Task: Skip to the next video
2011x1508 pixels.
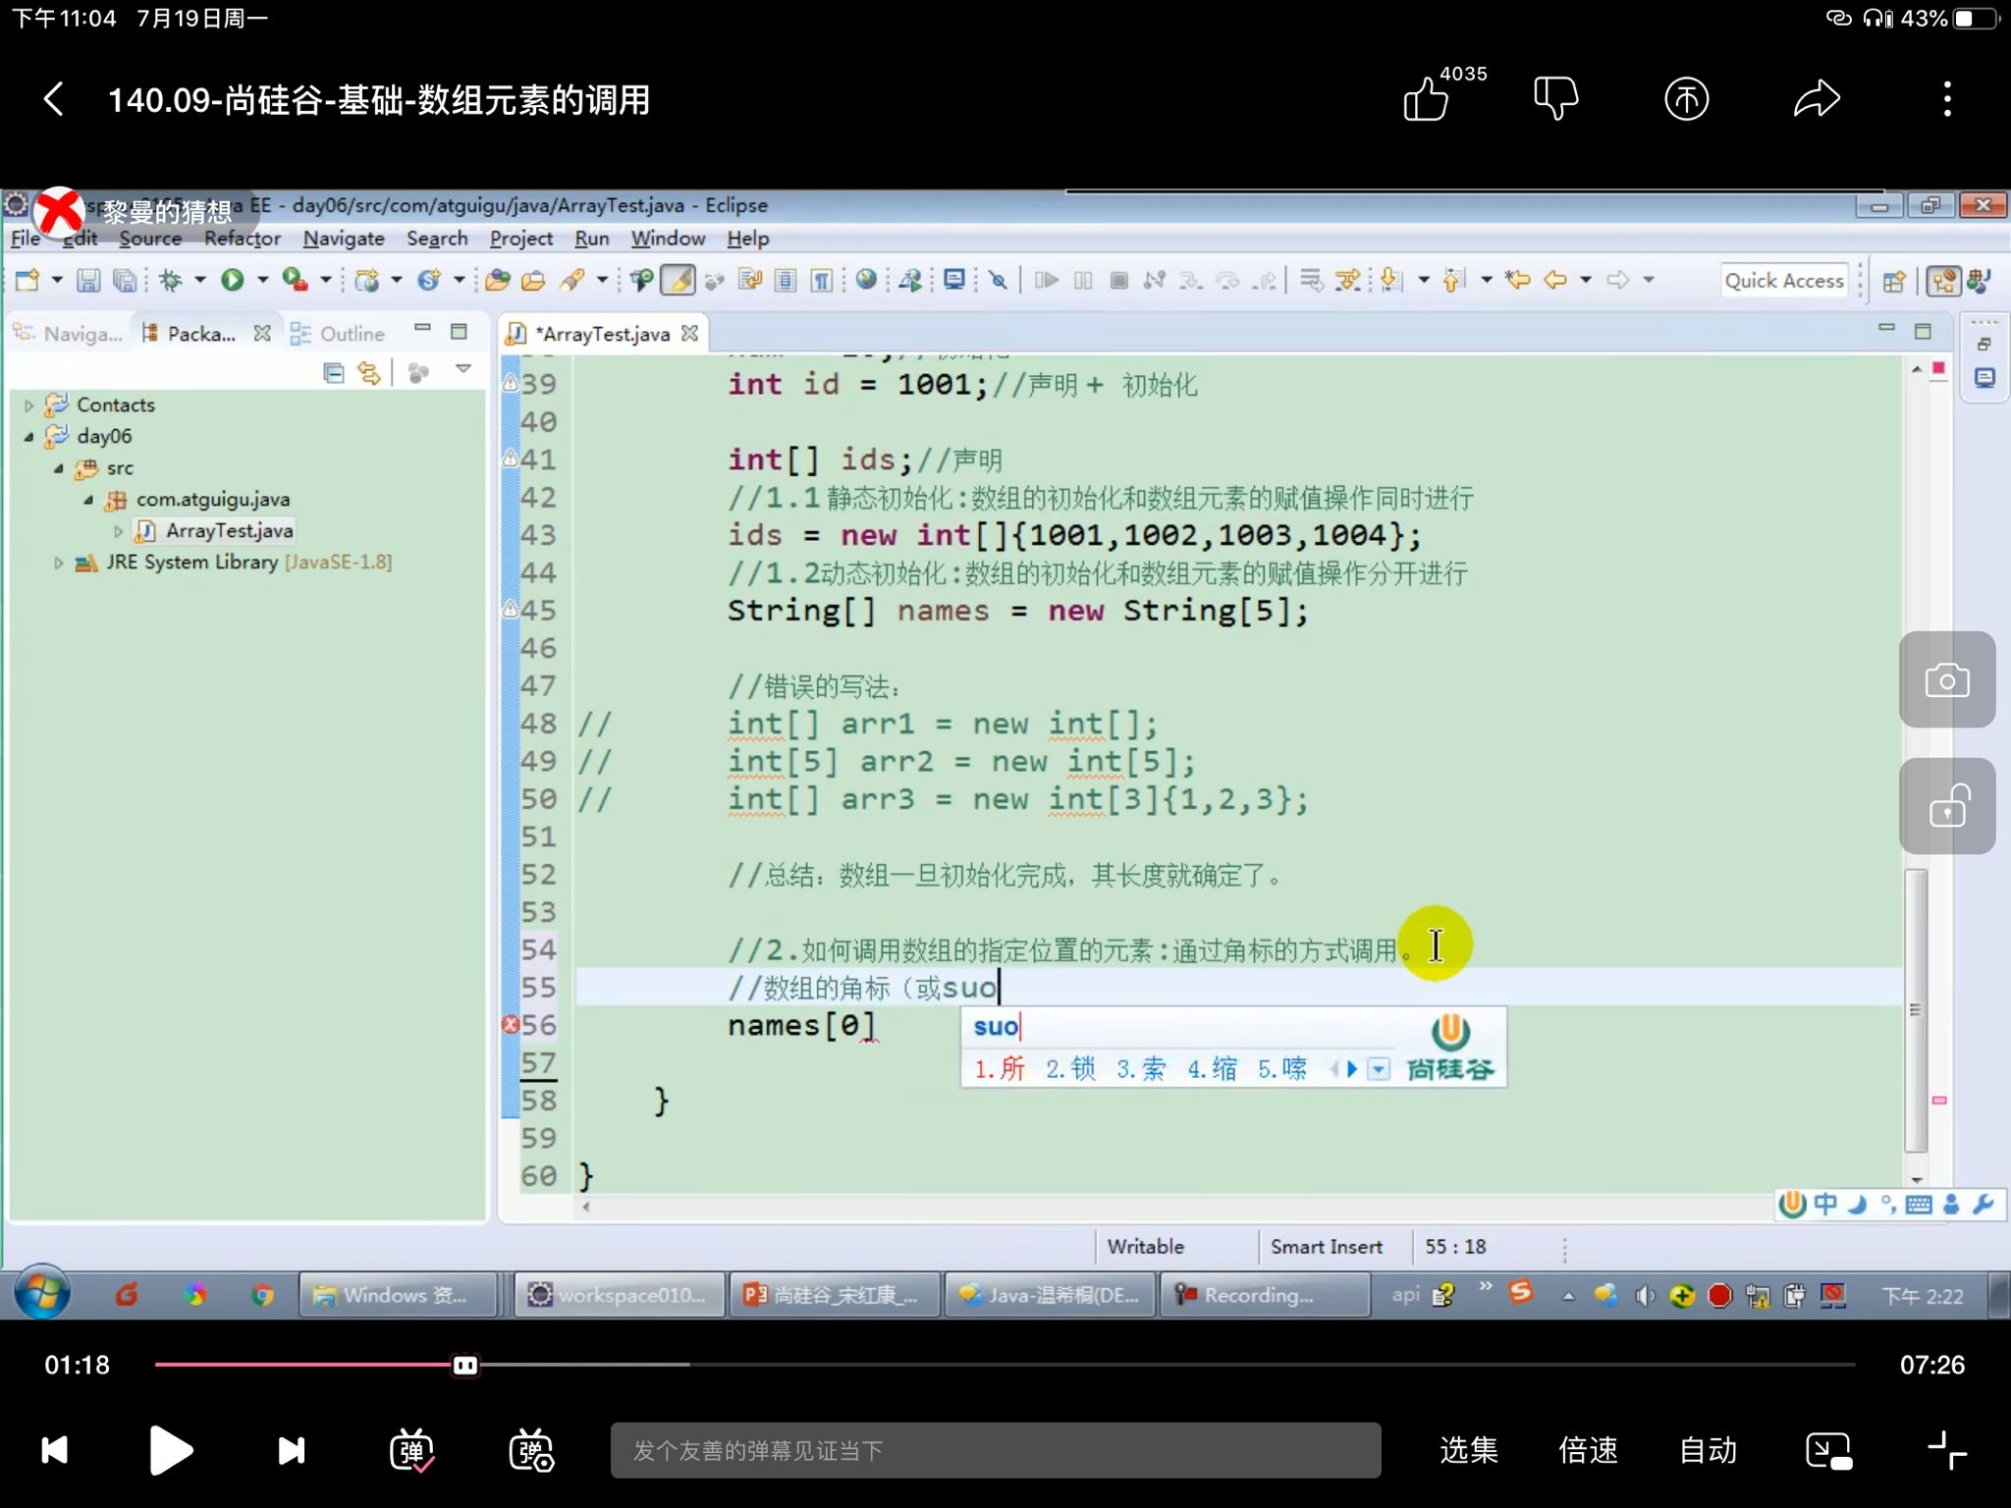Action: pyautogui.click(x=291, y=1450)
